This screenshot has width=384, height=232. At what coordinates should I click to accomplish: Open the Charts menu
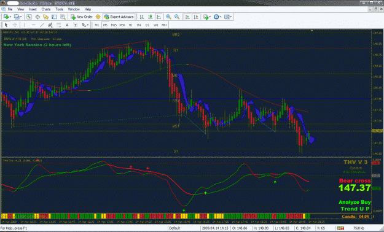[46, 9]
